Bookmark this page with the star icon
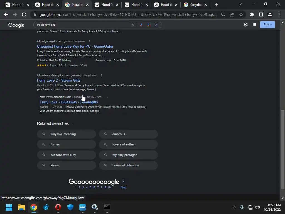This screenshot has width=285, height=214. (241, 14)
